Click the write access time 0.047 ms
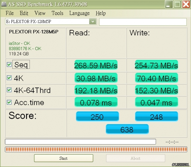This screenshot has height=167, width=191. click(x=156, y=102)
